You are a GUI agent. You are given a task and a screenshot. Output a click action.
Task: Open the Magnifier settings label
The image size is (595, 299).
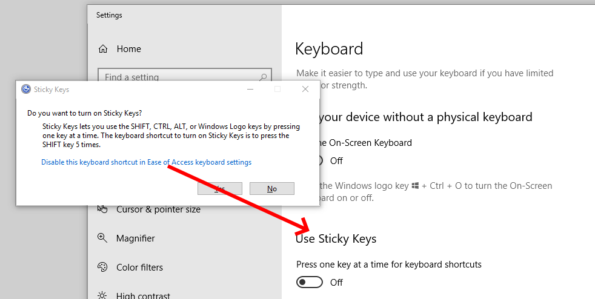tap(136, 238)
